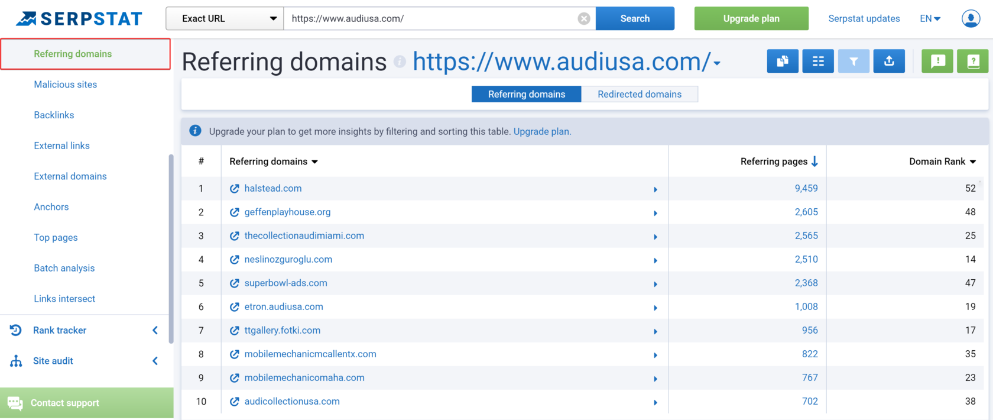This screenshot has height=420, width=993.
Task: Open the column list view icon
Action: point(817,61)
